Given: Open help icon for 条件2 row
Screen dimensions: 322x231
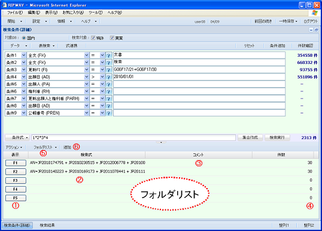Looking at the screenshot, I should coord(109,63).
